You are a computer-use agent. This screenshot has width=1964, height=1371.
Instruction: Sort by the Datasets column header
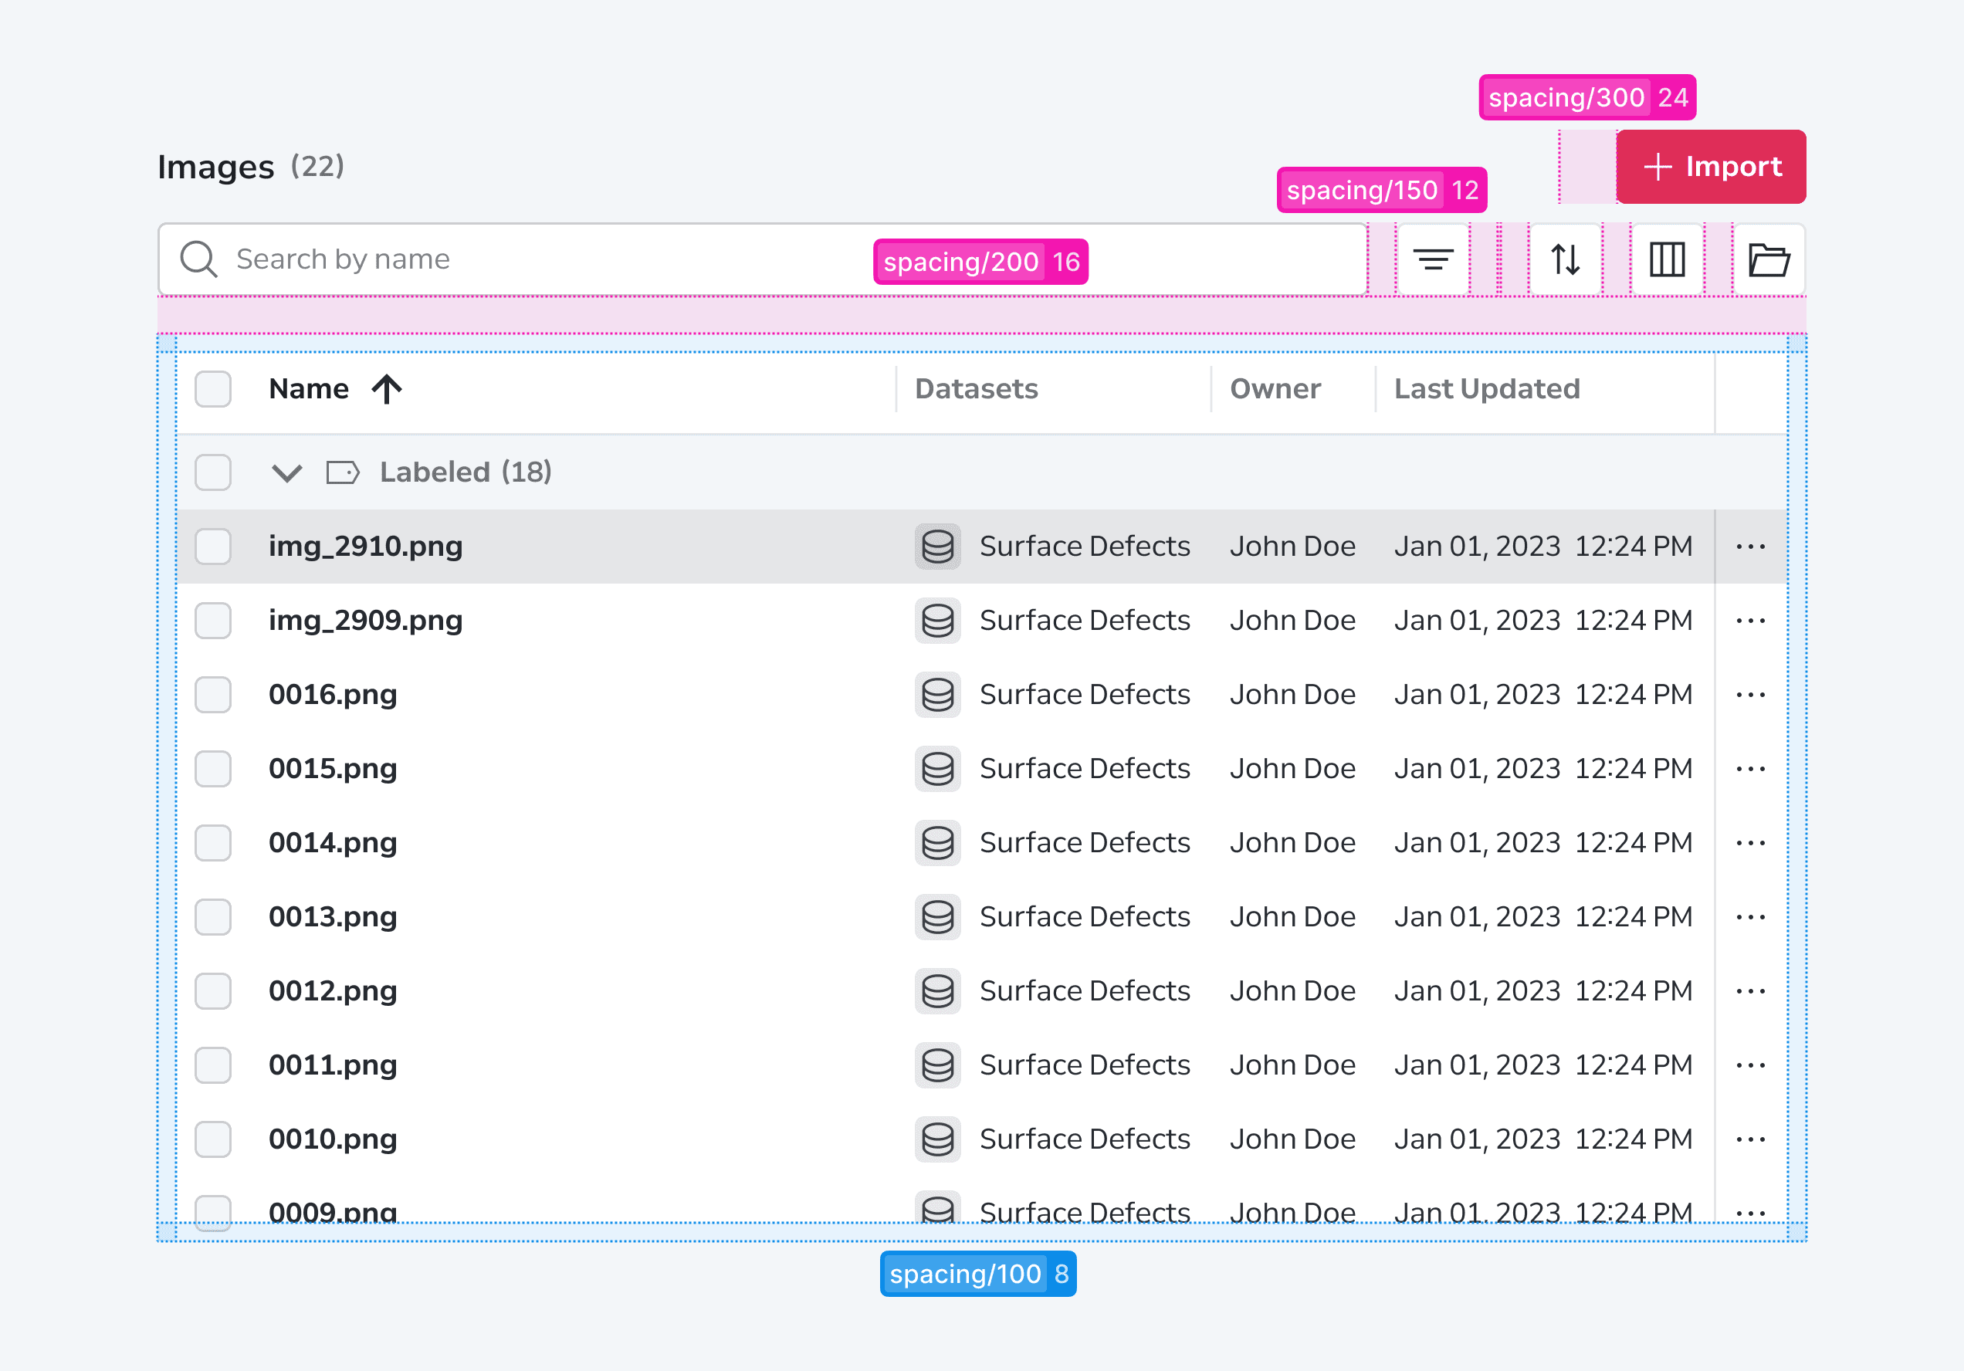click(x=976, y=389)
